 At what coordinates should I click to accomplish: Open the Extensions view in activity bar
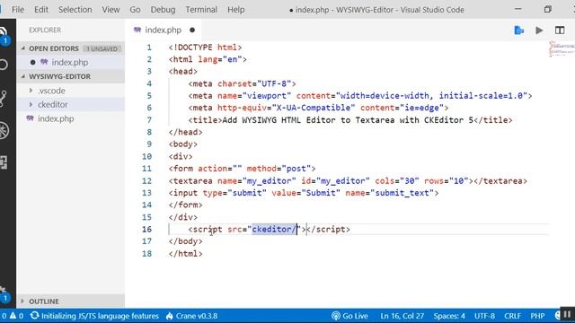pos(4,162)
